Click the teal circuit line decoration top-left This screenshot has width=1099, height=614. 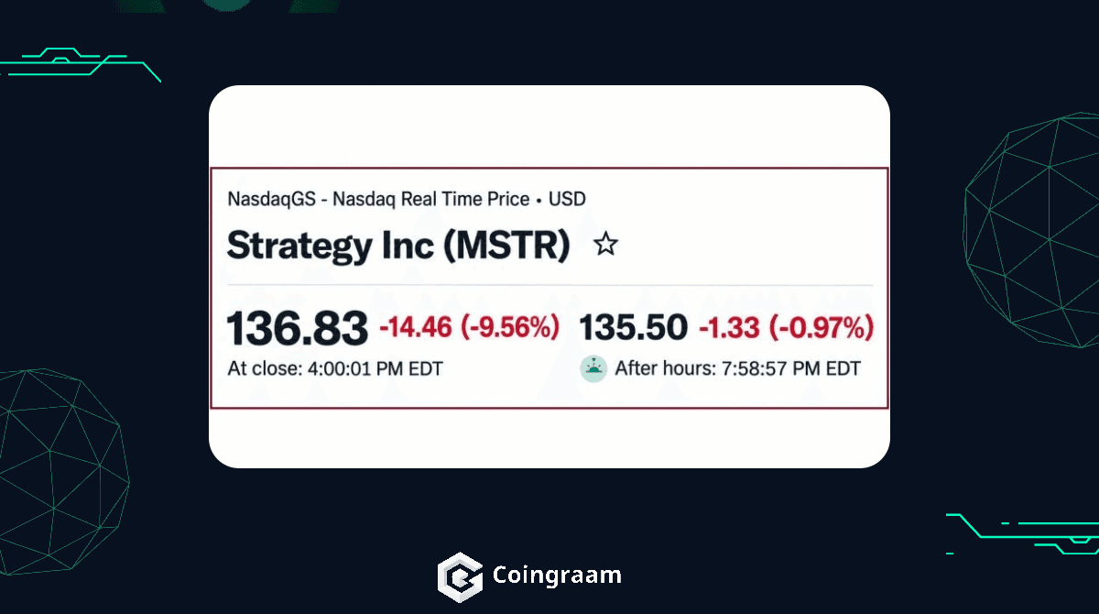click(81, 62)
